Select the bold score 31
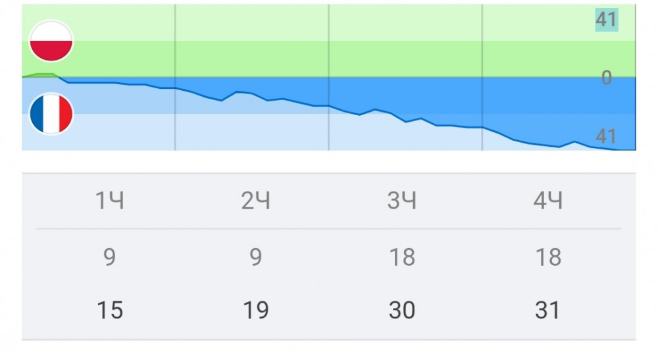Image resolution: width=658 pixels, height=354 pixels. coord(548,309)
